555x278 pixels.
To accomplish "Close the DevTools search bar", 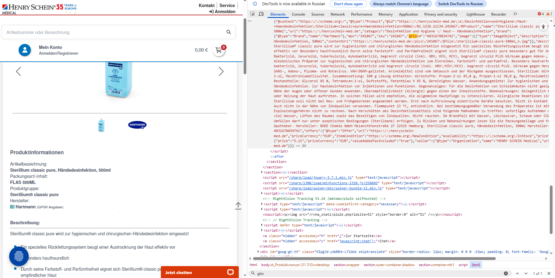I will click(x=549, y=273).
